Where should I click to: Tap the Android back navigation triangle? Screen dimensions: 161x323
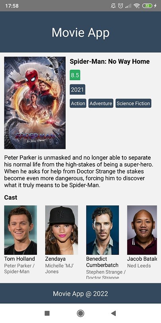click(x=113, y=313)
